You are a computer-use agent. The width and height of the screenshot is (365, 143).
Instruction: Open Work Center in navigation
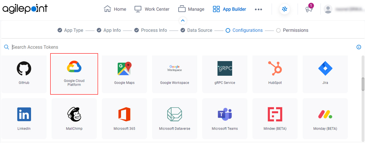coord(152,9)
